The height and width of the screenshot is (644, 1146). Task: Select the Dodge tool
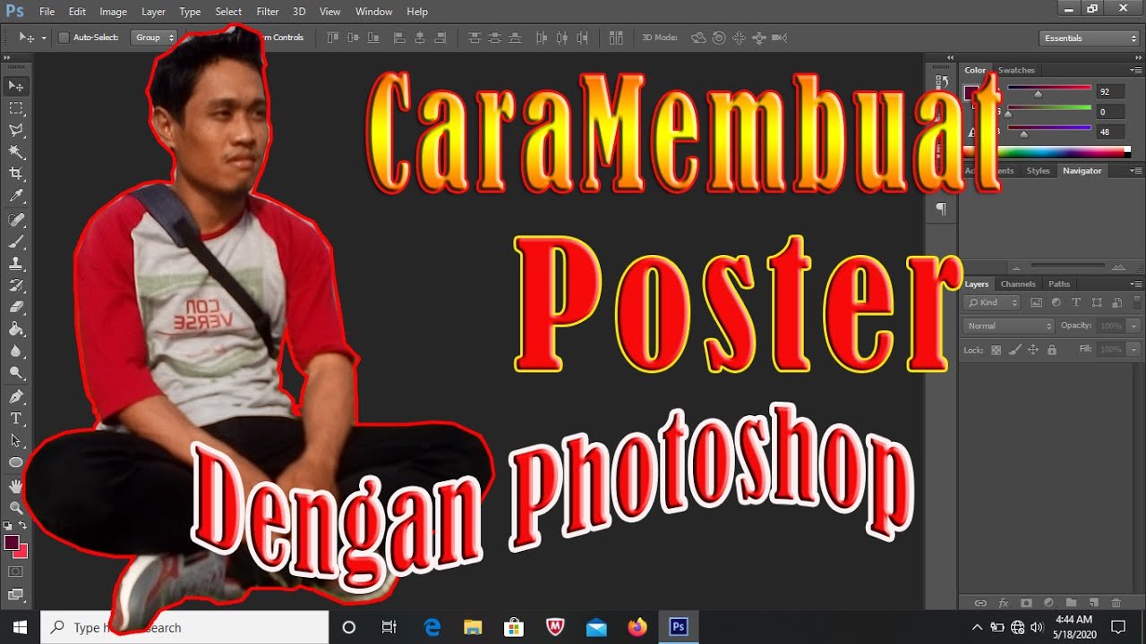pos(16,372)
